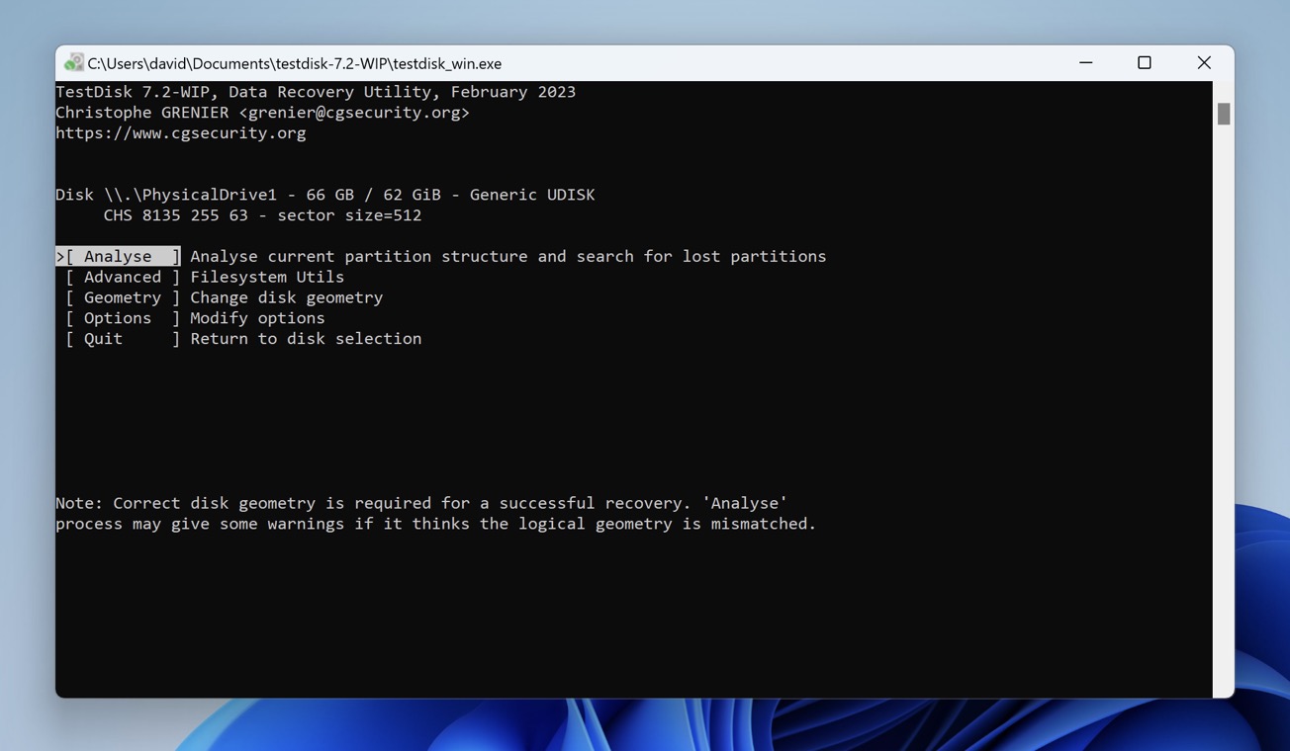
Task: Click the TestDisk icon in title bar
Action: (x=73, y=63)
